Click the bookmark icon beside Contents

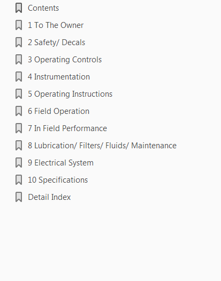coord(19,8)
